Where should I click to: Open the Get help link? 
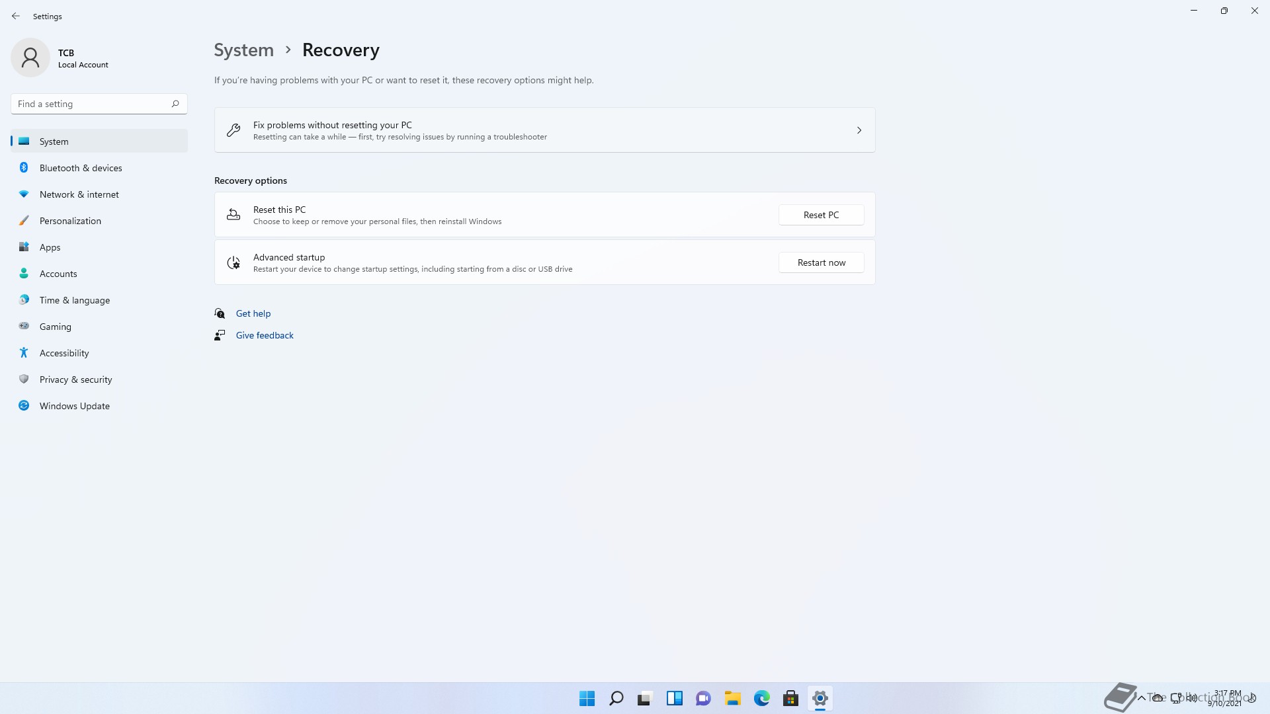(x=253, y=313)
